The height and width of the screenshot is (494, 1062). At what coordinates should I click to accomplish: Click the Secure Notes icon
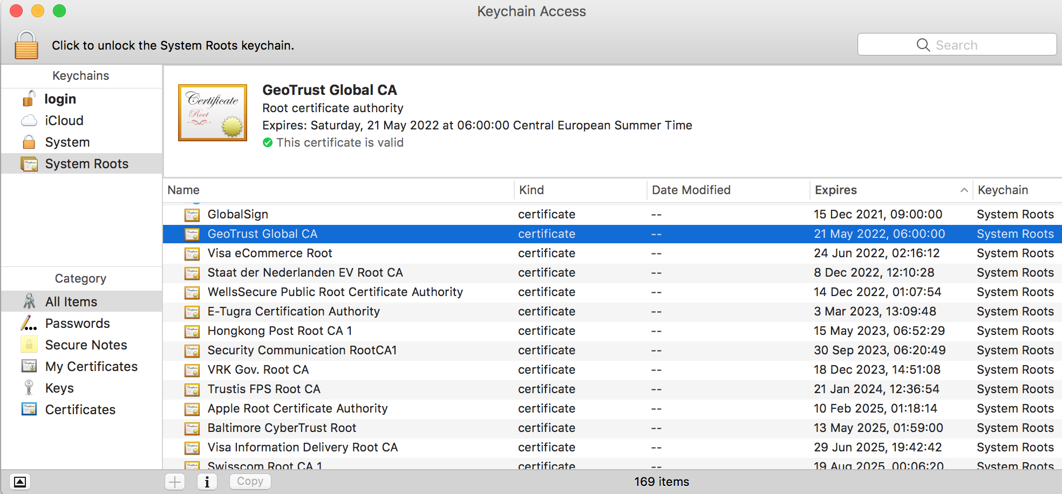pyautogui.click(x=29, y=344)
